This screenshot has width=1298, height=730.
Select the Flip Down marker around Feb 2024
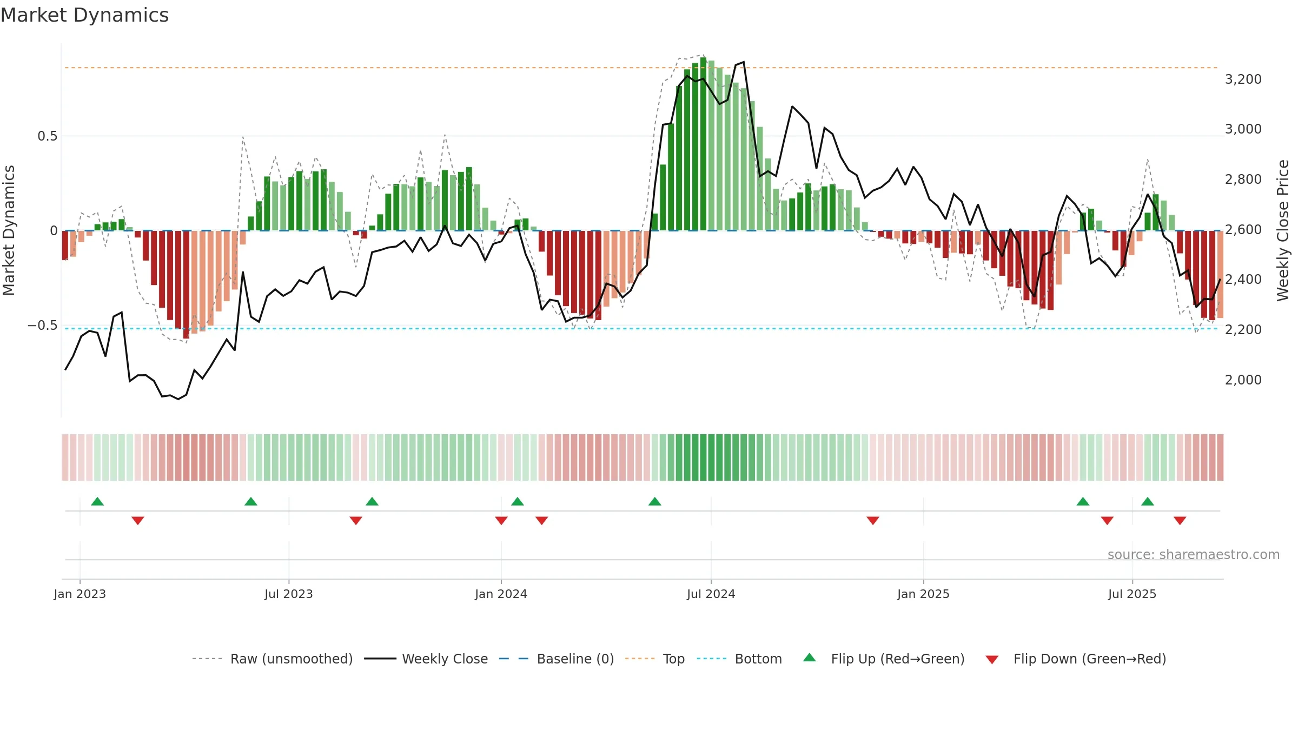pos(542,521)
